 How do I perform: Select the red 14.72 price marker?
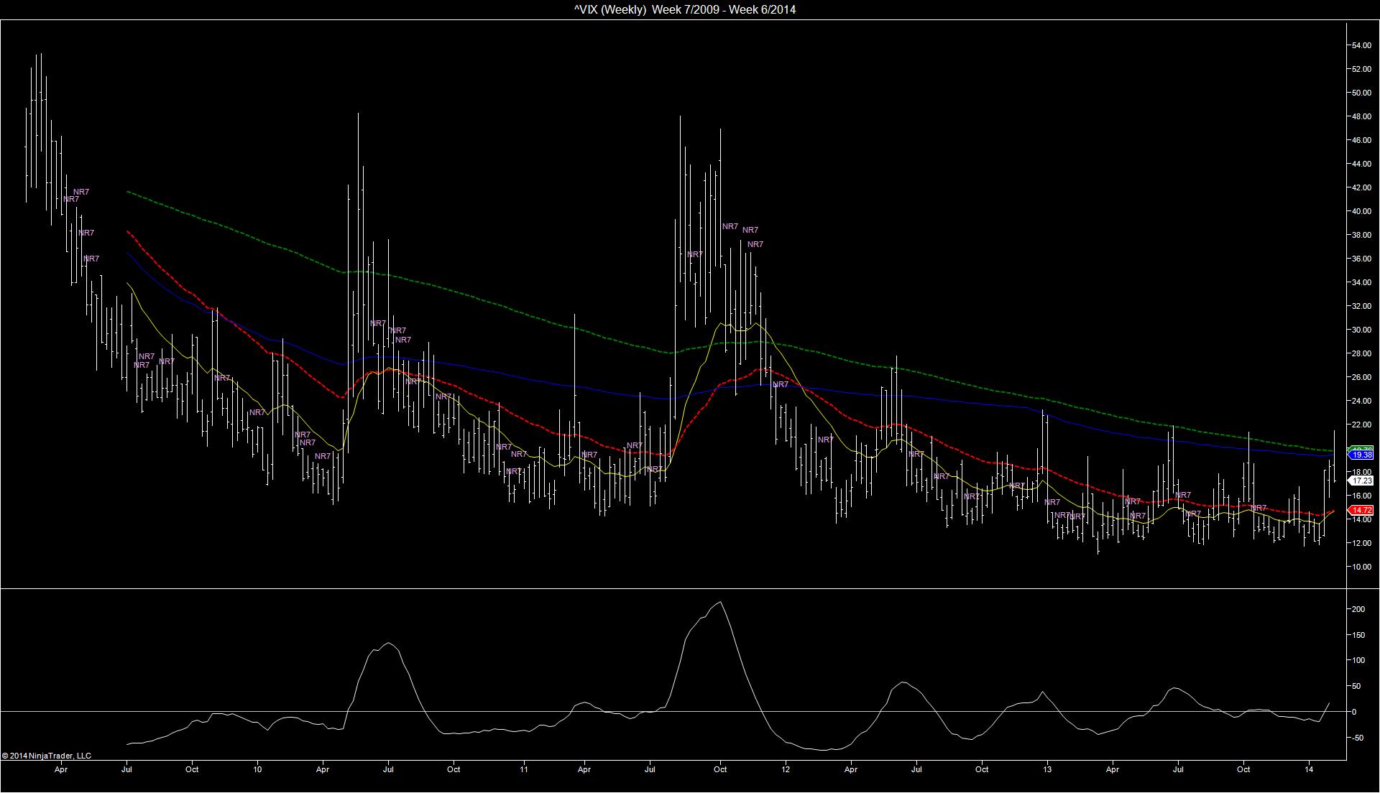1360,510
